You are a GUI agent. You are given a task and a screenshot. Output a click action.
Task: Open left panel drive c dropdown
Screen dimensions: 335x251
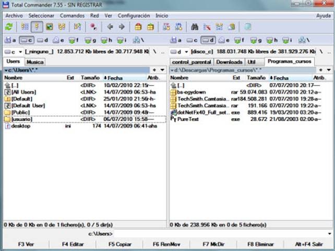pos(14,52)
